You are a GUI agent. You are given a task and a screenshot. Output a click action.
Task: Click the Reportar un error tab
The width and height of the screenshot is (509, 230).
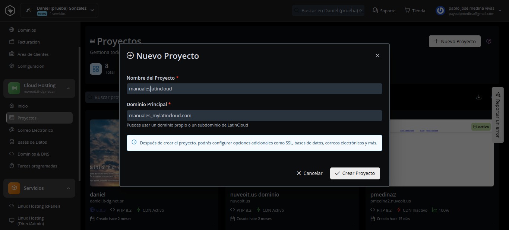tap(497, 115)
